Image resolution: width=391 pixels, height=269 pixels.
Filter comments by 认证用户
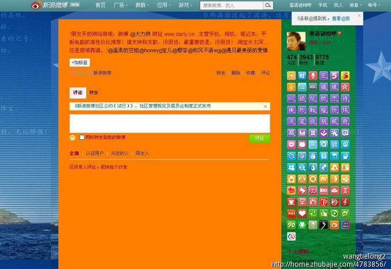95,153
